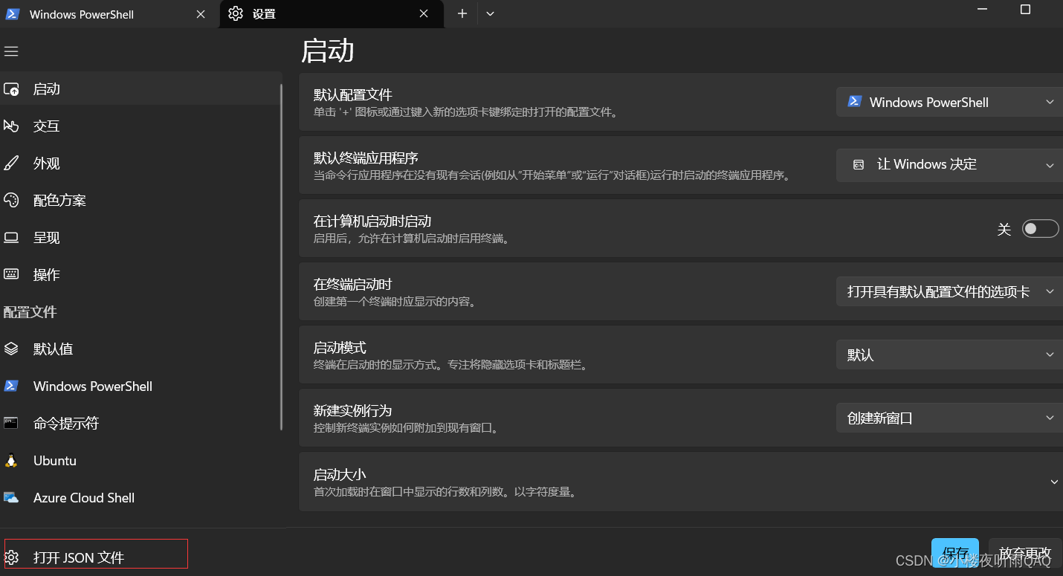Click the 默认值 layers icon
Screen dimensions: 1063x576
click(11, 349)
